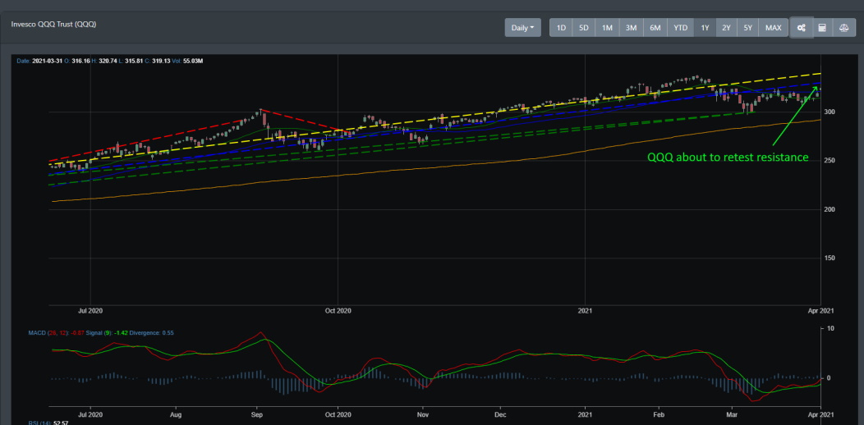Open the balance scale compare icon
864x425 pixels.
click(843, 28)
